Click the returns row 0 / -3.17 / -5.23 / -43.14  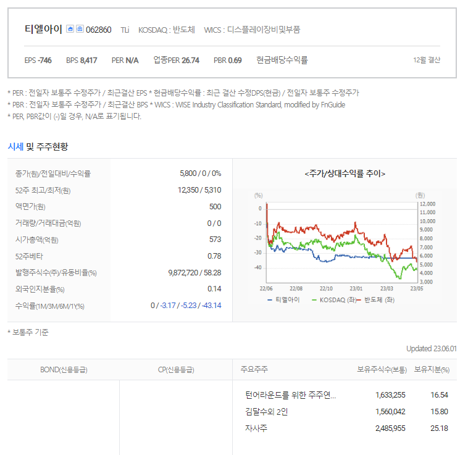click(x=186, y=306)
